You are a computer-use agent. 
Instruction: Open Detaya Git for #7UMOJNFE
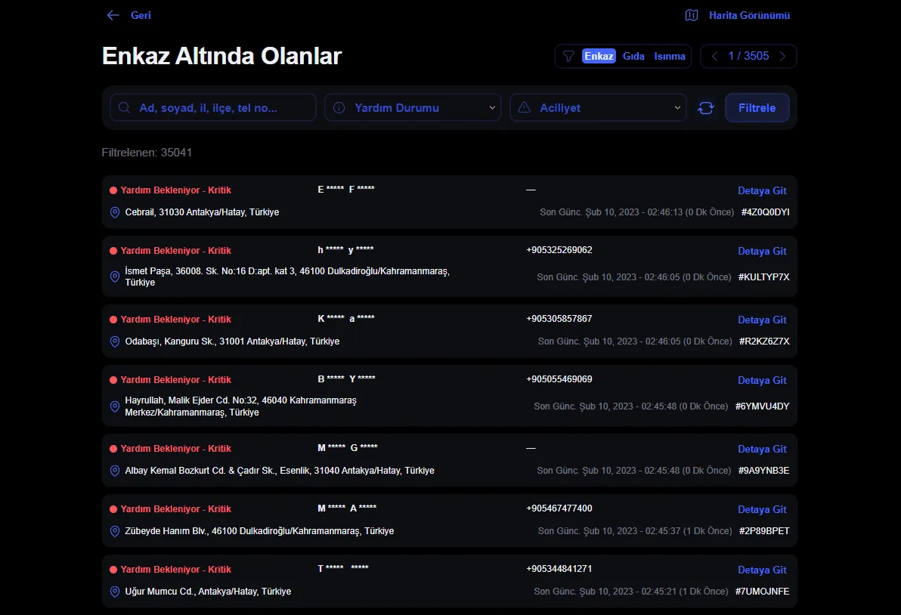tap(762, 570)
